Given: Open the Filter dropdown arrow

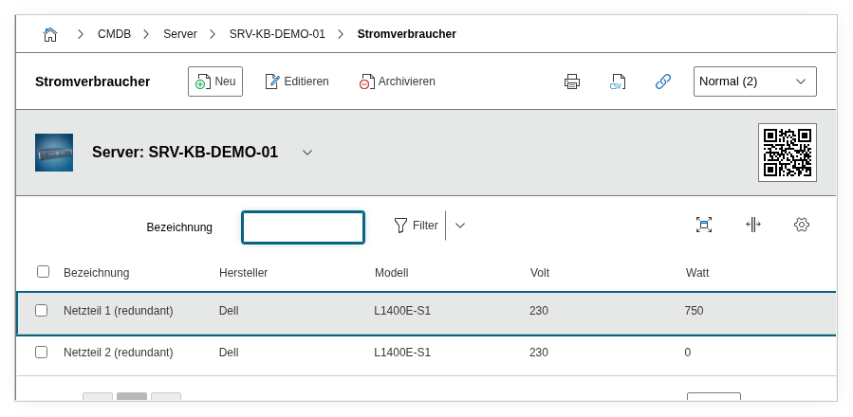Looking at the screenshot, I should point(460,226).
